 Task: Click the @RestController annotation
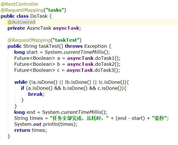click(x=20, y=4)
